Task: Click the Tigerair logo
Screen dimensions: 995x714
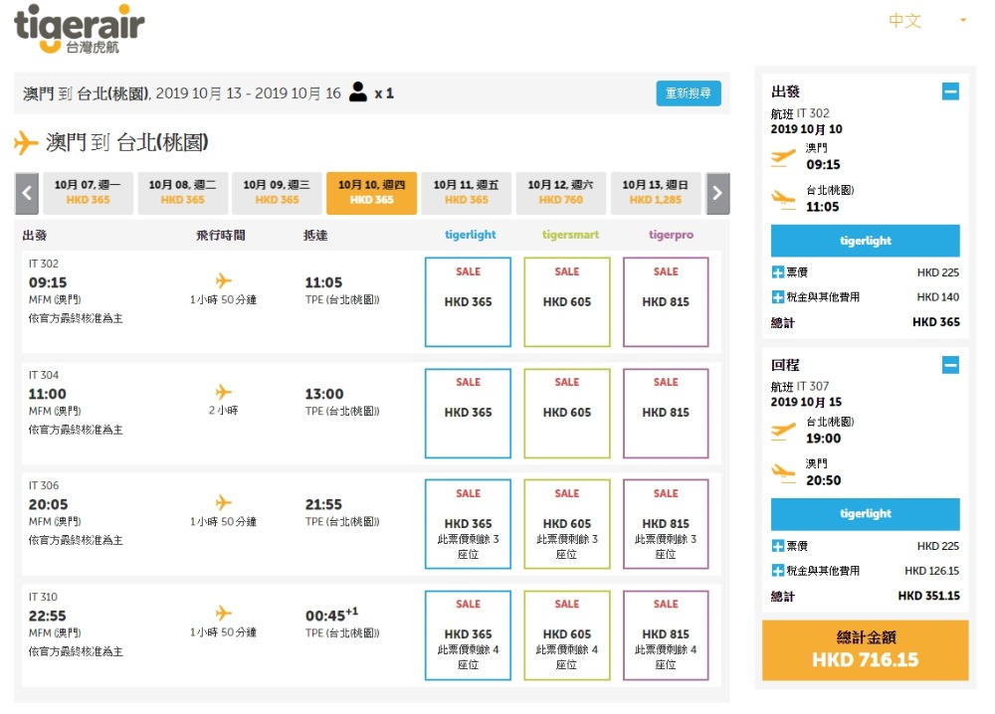Action: (80, 30)
